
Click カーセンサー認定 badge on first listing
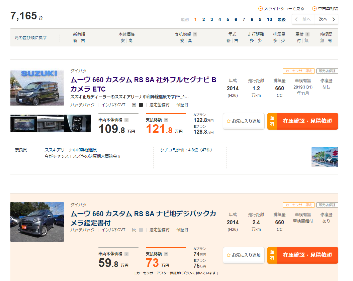click(x=299, y=71)
